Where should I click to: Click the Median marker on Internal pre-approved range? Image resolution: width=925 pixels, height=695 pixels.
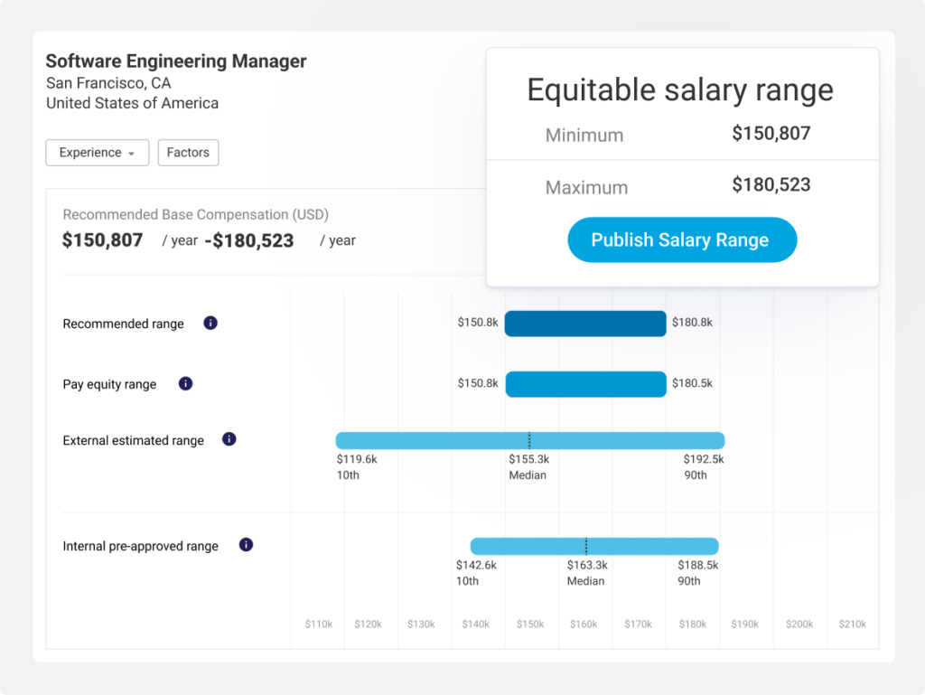(x=585, y=546)
